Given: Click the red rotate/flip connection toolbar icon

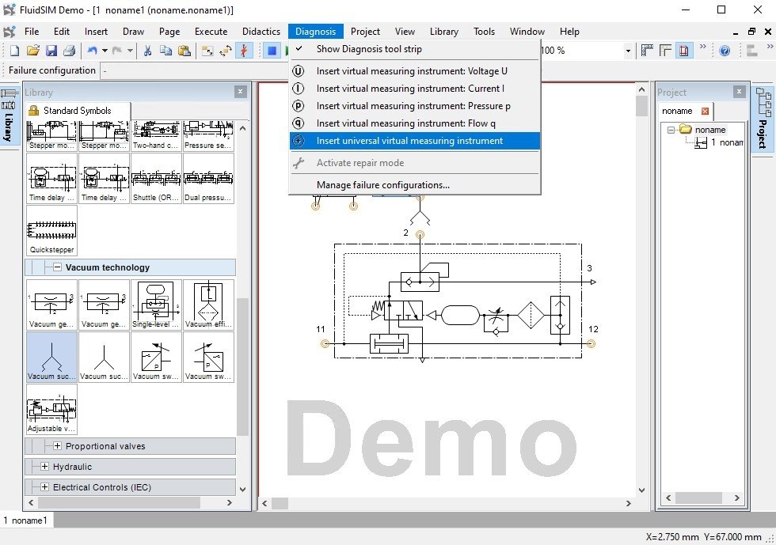Looking at the screenshot, I should pos(244,51).
